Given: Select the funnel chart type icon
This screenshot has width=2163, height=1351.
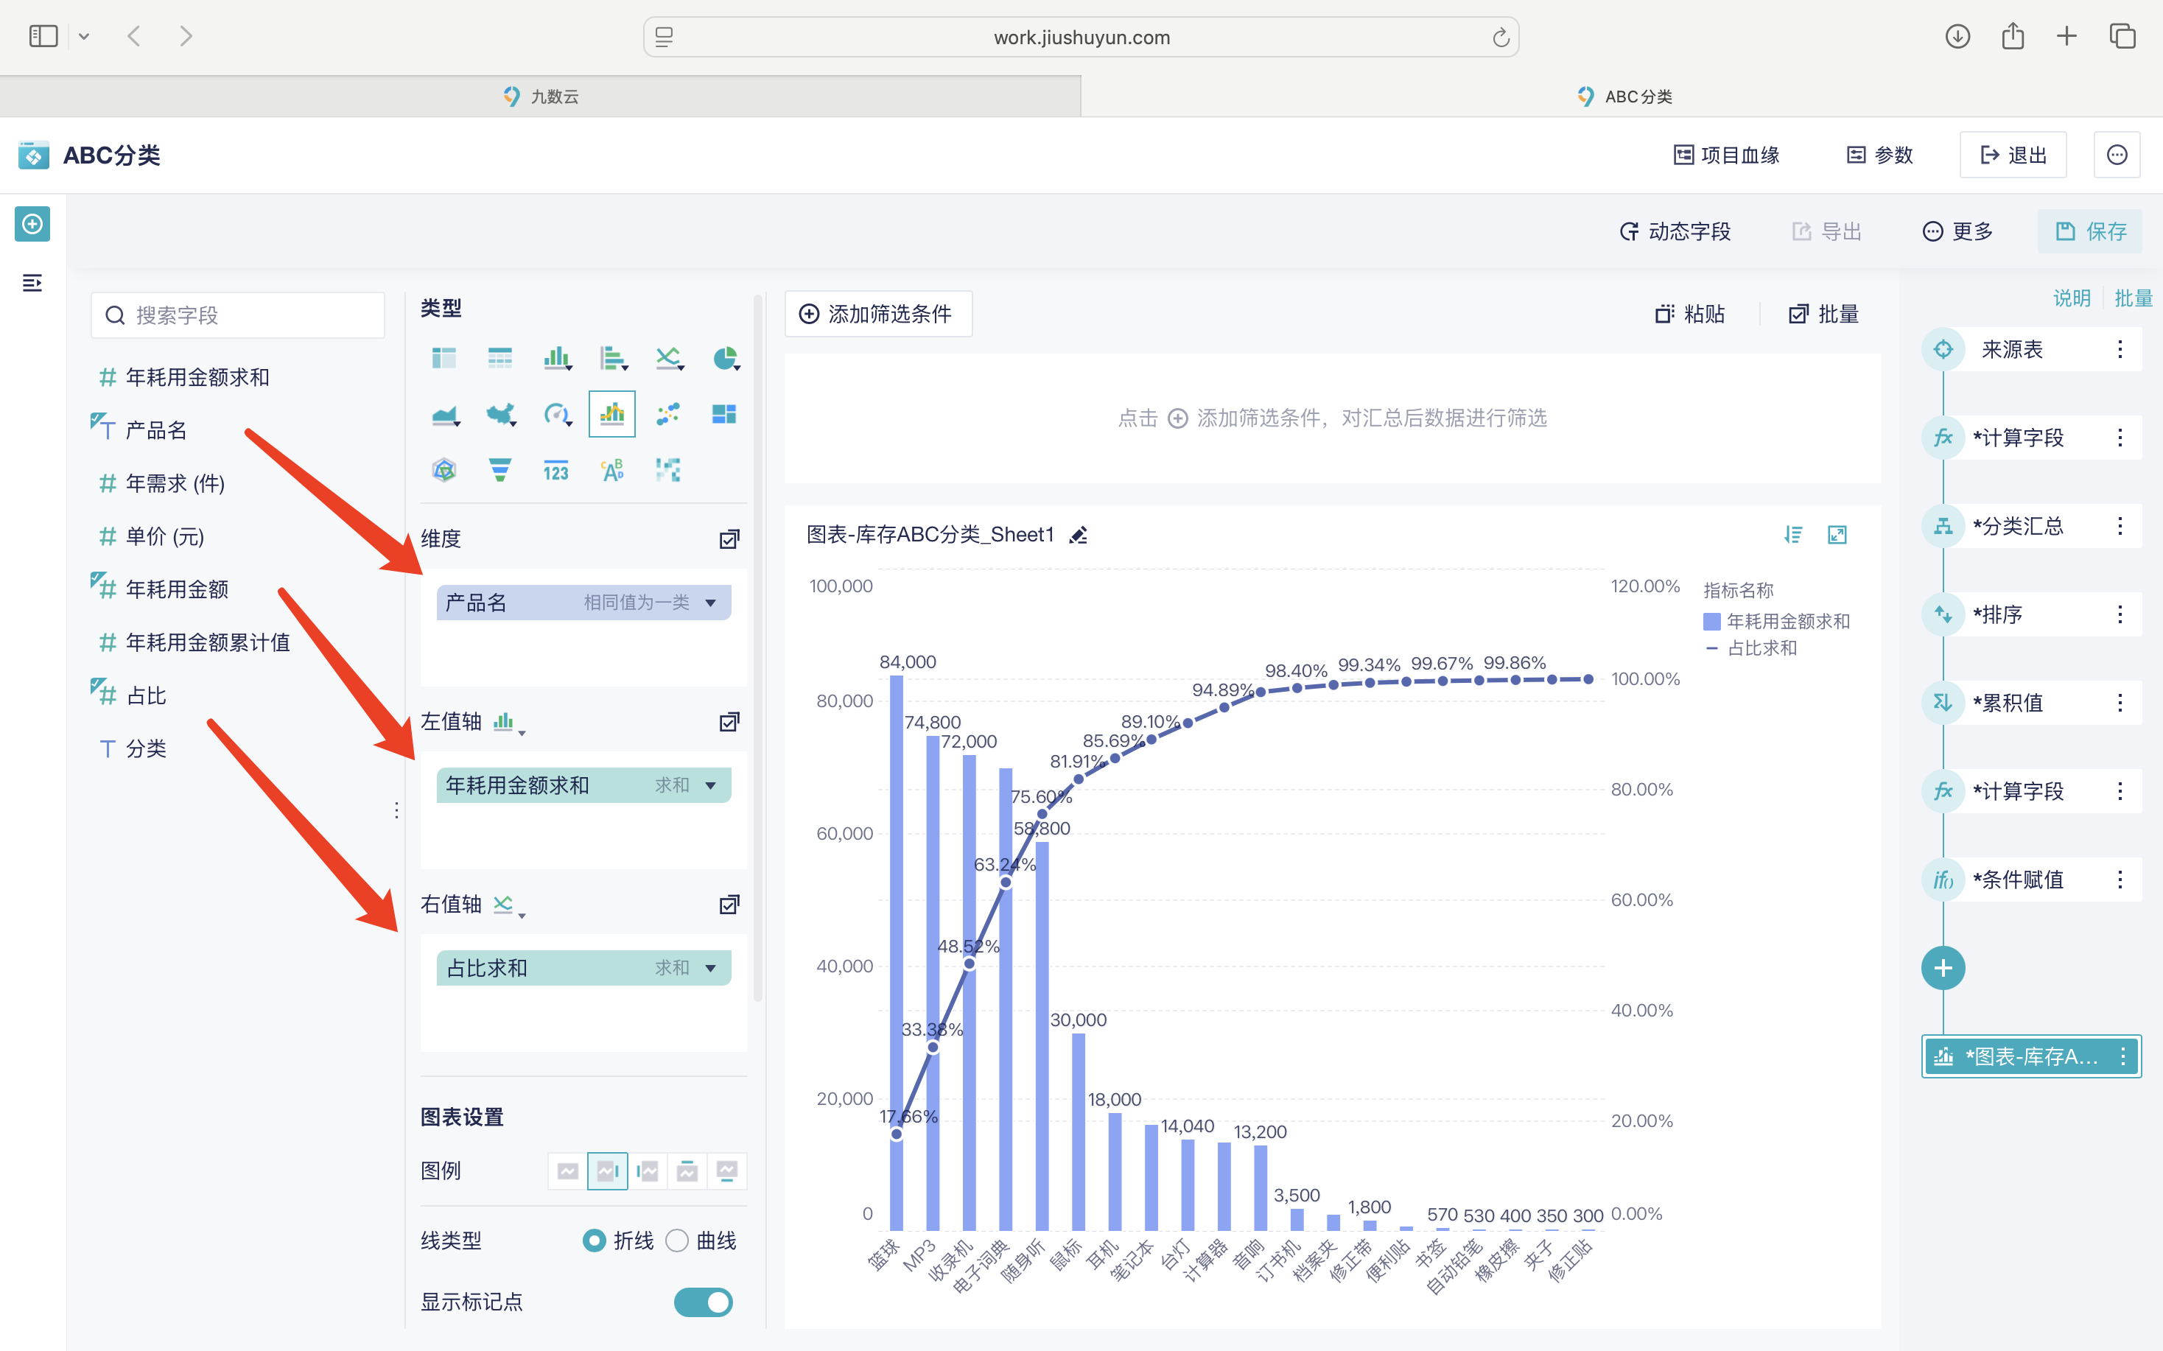Looking at the screenshot, I should pos(499,470).
